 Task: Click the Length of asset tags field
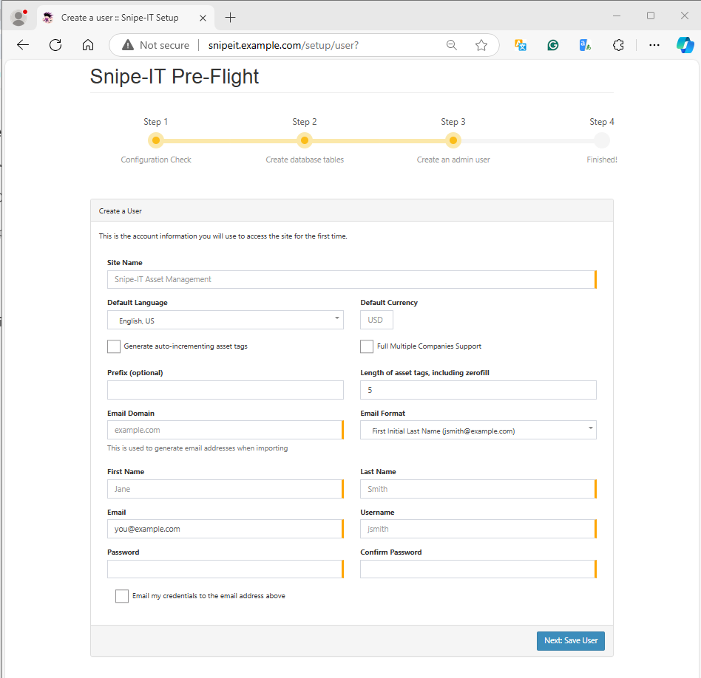(x=478, y=390)
